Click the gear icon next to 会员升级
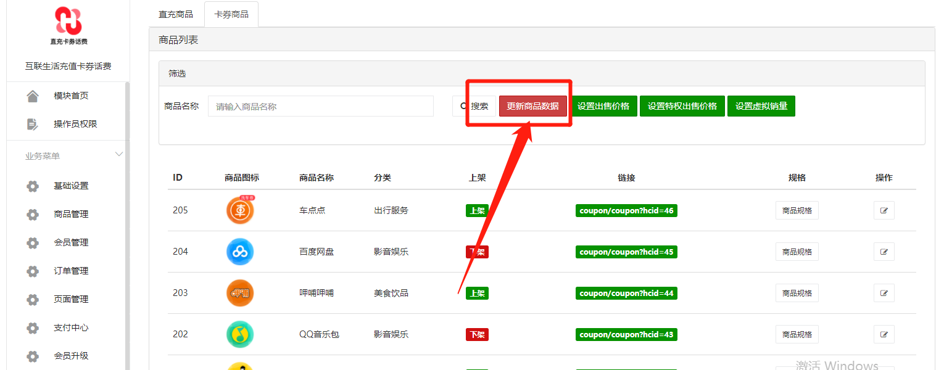 [x=33, y=356]
